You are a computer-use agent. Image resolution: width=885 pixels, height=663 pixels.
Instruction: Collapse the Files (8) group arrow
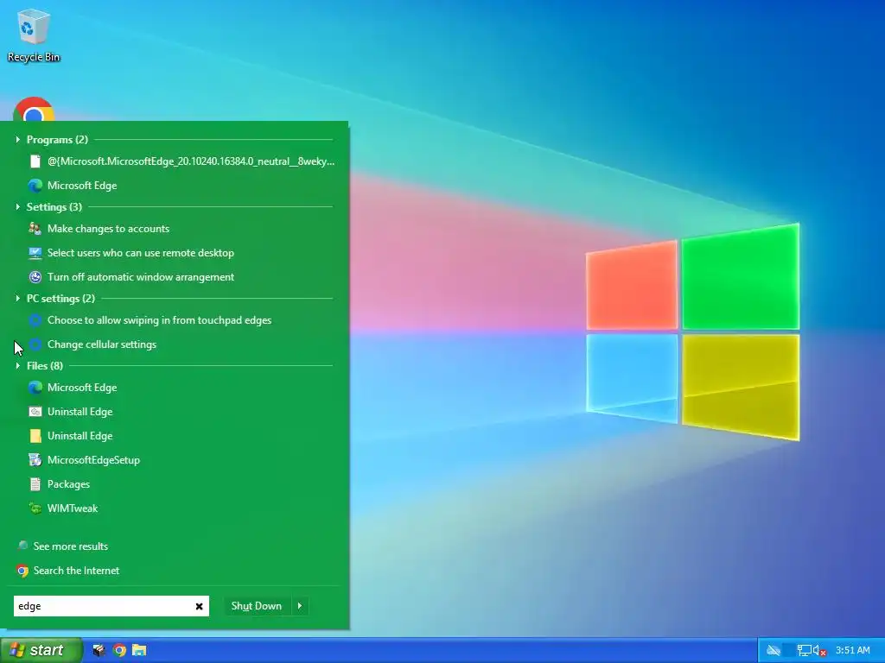[x=17, y=365]
